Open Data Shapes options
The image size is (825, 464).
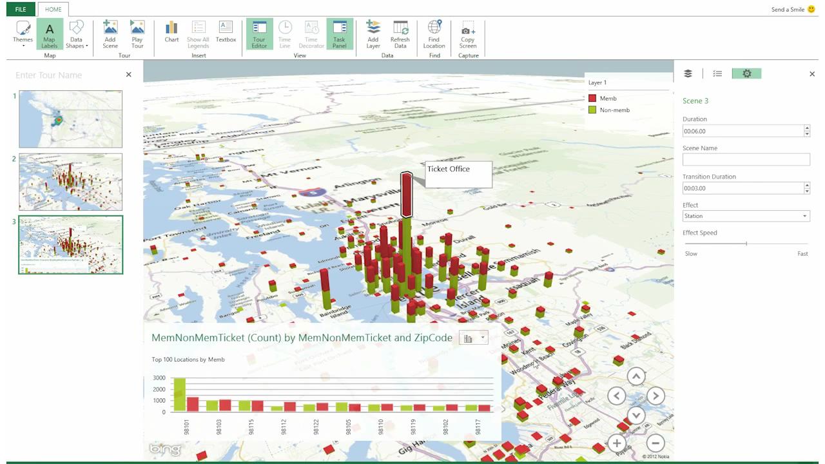click(77, 34)
